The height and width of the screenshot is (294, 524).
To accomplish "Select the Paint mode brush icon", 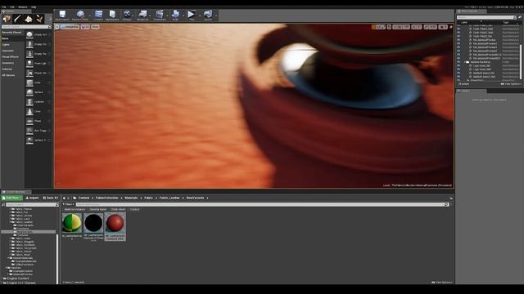I will coord(17,19).
